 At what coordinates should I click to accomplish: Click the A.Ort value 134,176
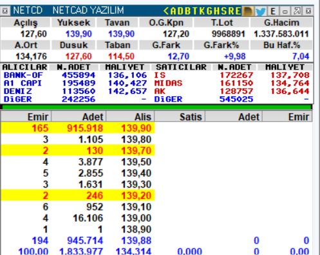[x=31, y=57]
